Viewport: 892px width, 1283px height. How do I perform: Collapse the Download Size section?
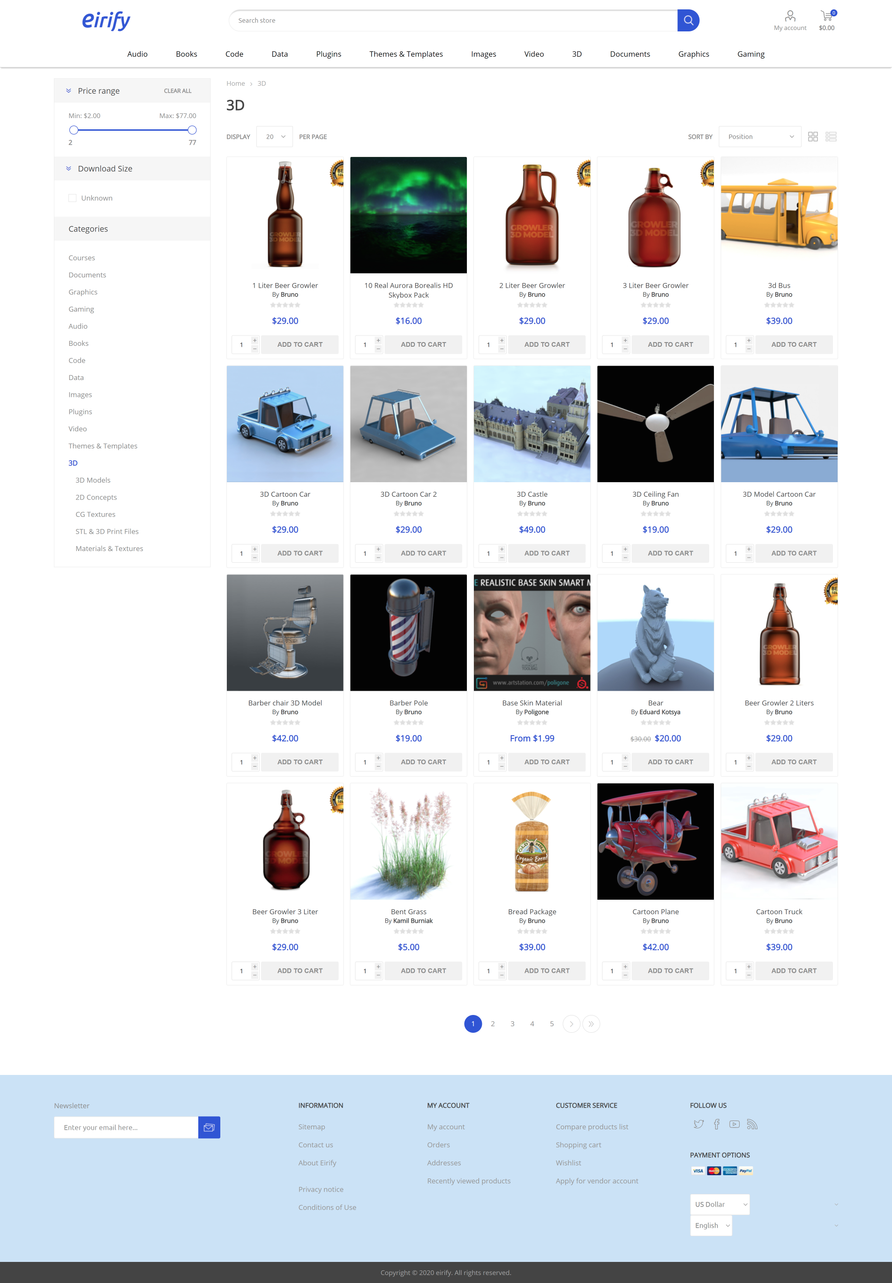tap(69, 168)
